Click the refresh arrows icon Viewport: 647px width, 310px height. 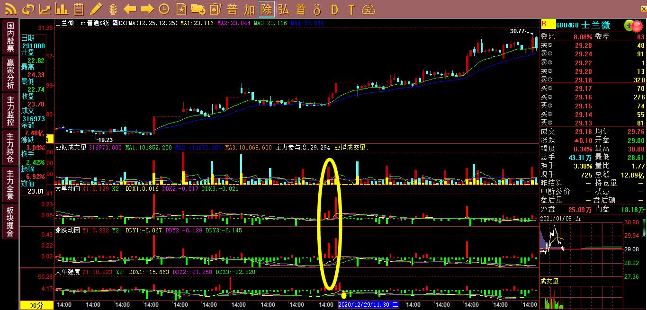tap(28, 9)
